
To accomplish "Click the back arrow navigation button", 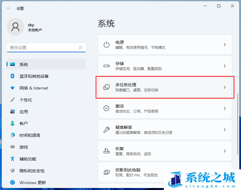I will 9,8.
